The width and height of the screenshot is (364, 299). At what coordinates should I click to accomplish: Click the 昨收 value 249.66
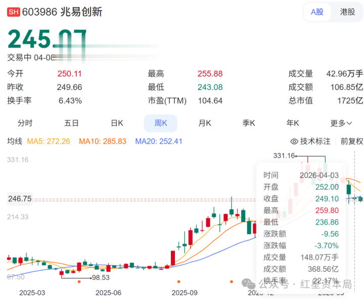coord(69,87)
